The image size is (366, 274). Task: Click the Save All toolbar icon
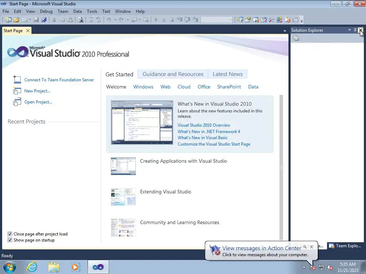point(44,20)
